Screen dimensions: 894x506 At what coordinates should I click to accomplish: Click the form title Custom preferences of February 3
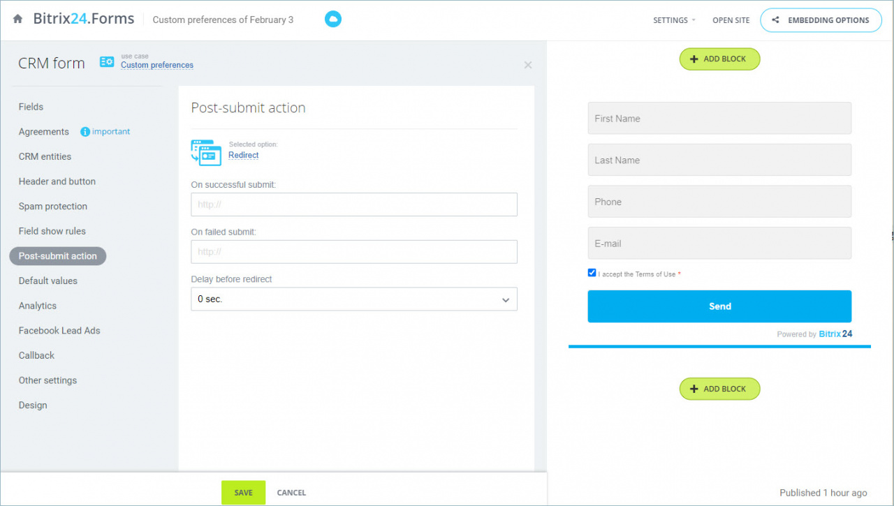click(223, 20)
